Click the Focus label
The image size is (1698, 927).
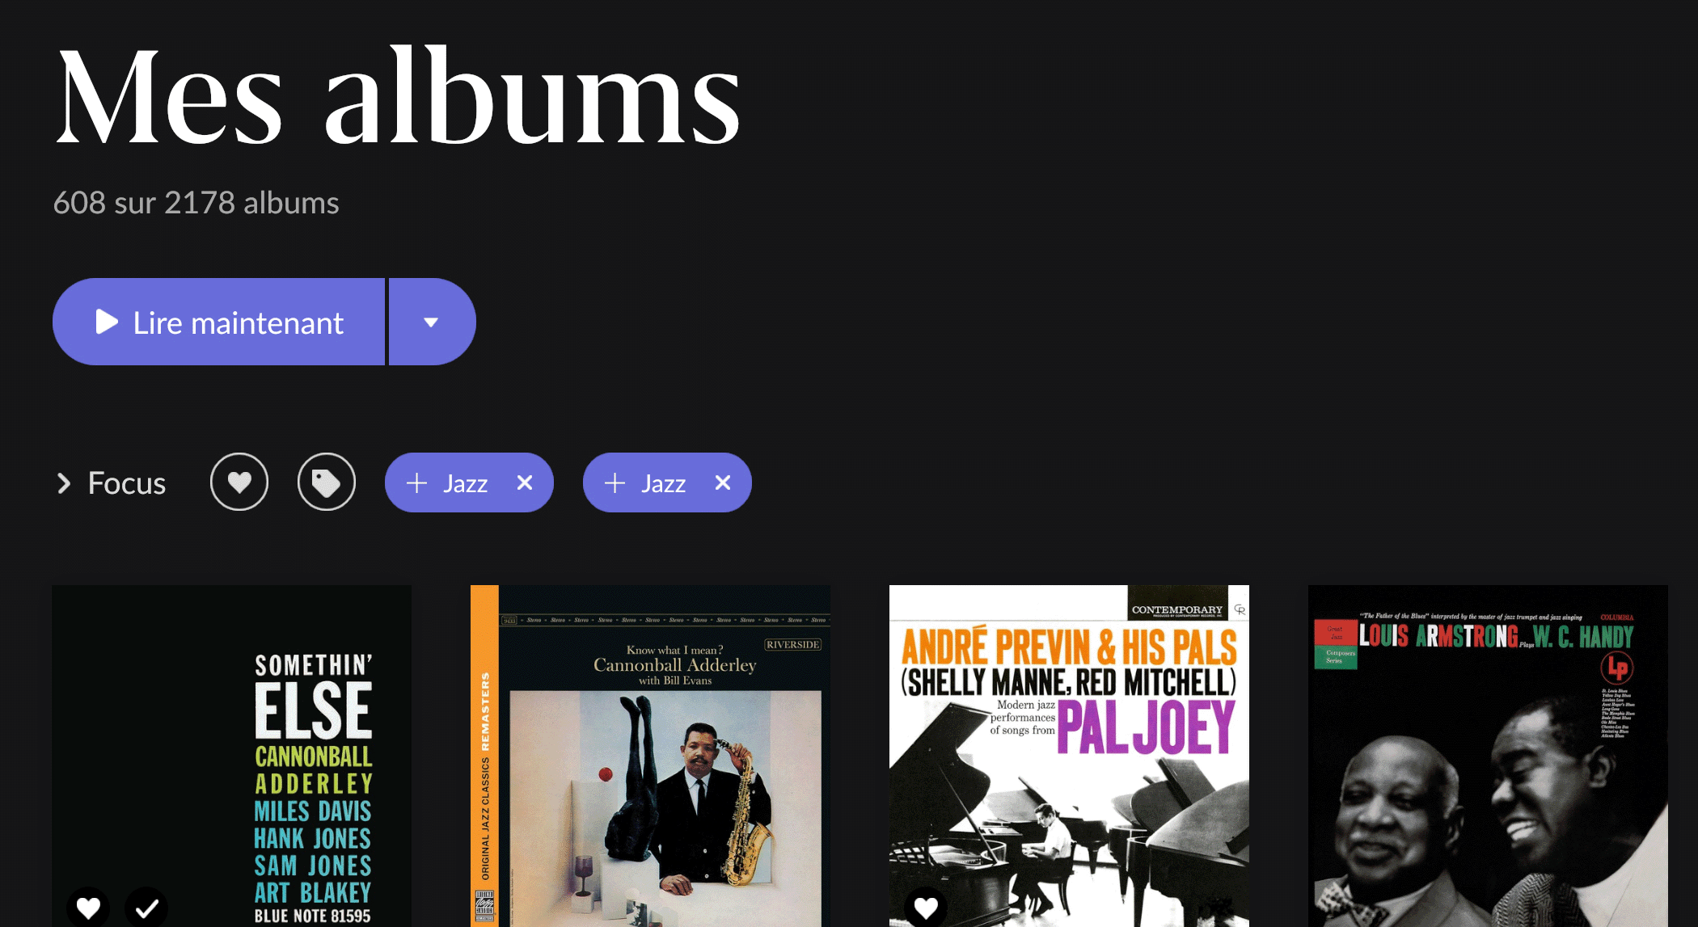click(x=126, y=483)
